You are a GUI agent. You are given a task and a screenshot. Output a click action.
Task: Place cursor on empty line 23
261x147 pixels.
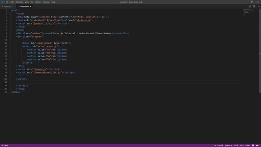point(126,82)
